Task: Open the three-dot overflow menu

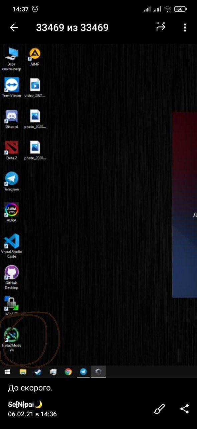Action: pos(185,27)
